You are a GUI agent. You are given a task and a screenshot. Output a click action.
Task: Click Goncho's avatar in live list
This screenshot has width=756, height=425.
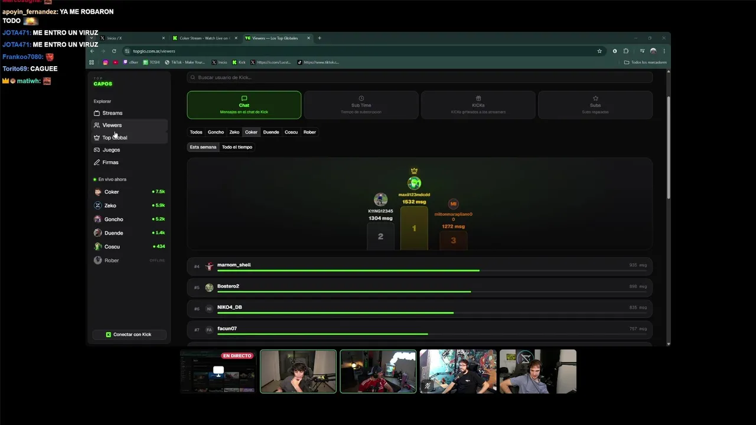98,219
